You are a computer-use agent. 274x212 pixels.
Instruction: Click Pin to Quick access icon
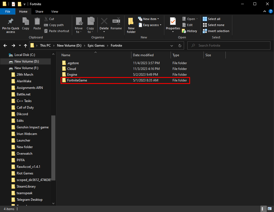pyautogui.click(x=10, y=21)
